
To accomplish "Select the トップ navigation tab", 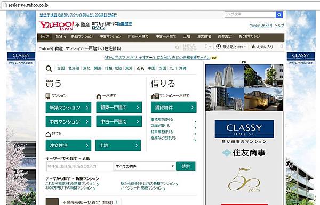I will click(44, 37).
